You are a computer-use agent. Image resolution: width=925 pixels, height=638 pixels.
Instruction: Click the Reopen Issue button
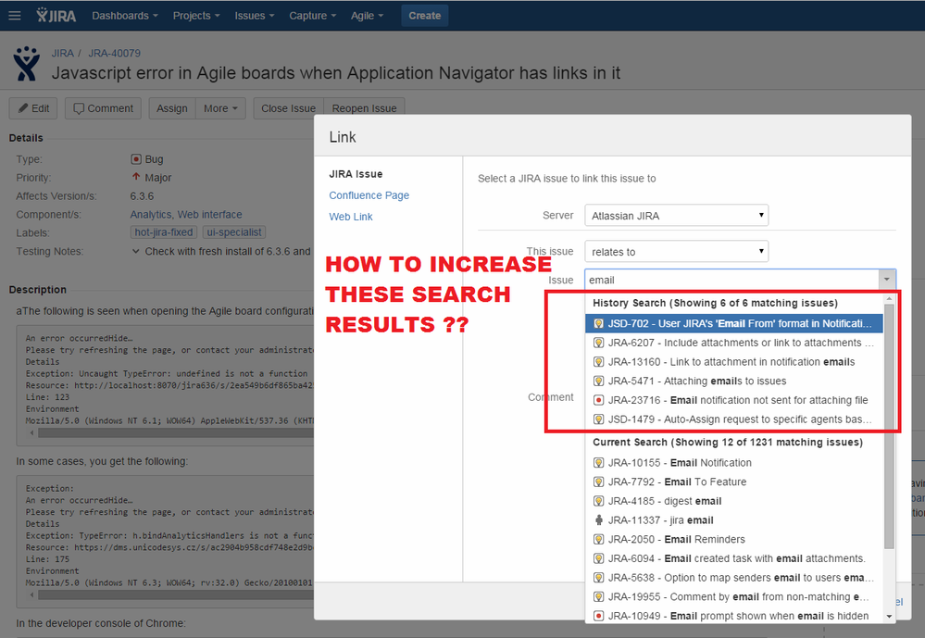click(364, 108)
